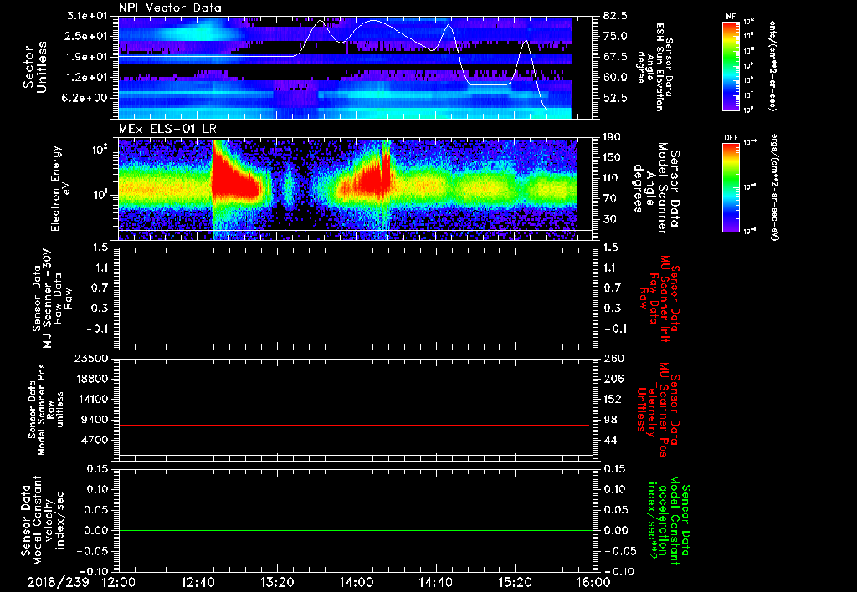Viewport: 857px width, 592px height.
Task: Click the 110 scanner angle tick
Action: pyautogui.click(x=612, y=178)
